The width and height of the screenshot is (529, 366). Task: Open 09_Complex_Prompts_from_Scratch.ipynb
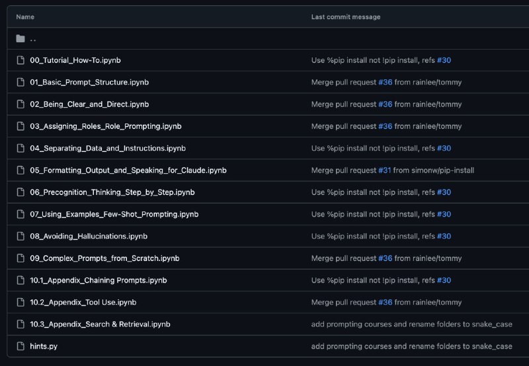coord(104,258)
